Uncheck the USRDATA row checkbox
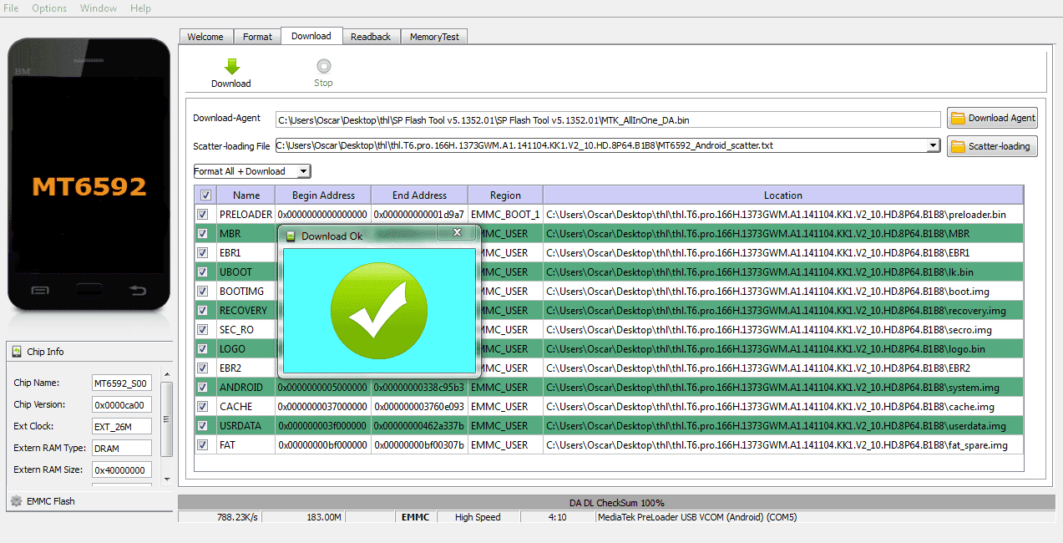Image resolution: width=1063 pixels, height=543 pixels. [202, 426]
